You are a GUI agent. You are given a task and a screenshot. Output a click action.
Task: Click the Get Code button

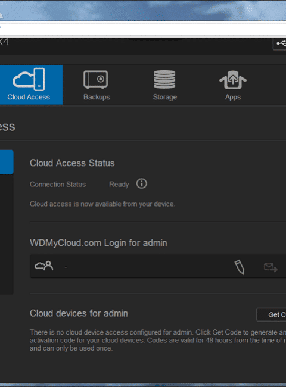pos(272,314)
